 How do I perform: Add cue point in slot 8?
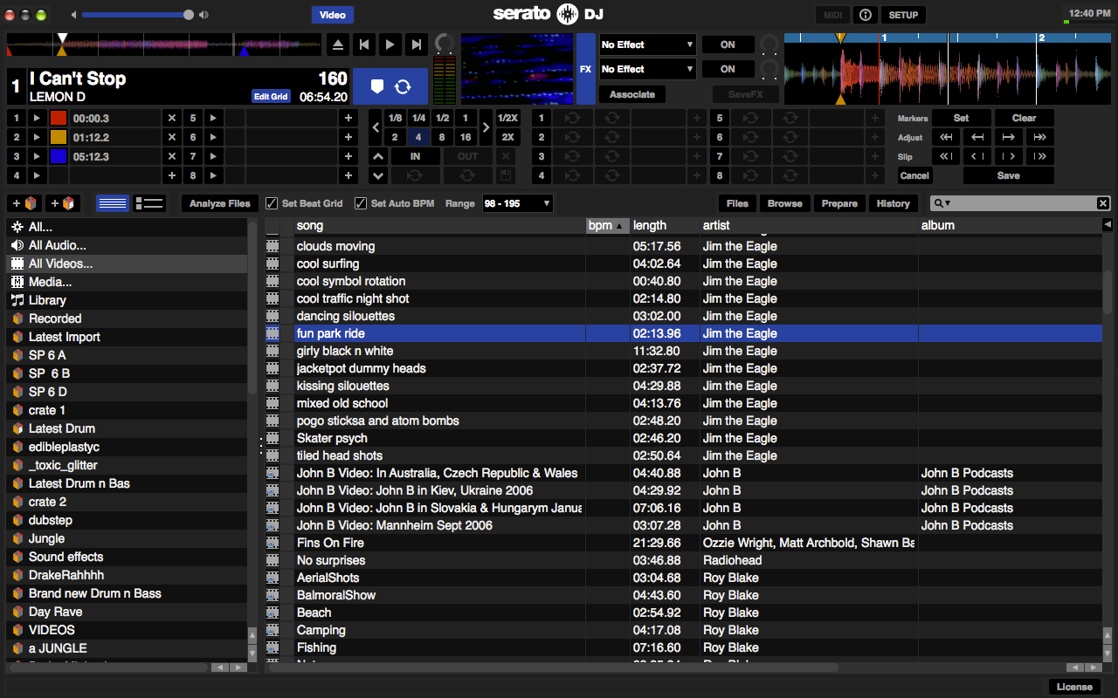point(349,175)
